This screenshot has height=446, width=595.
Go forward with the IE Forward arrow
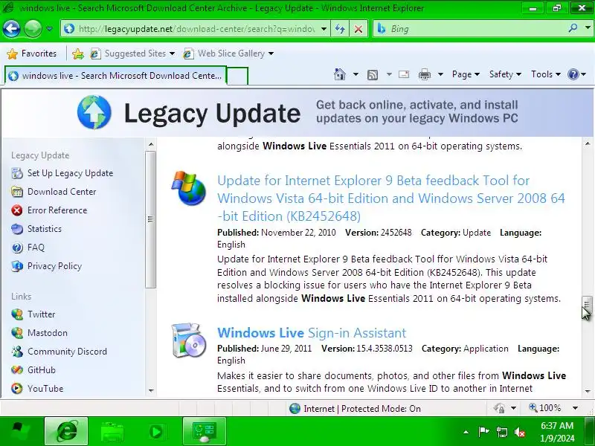click(x=33, y=29)
